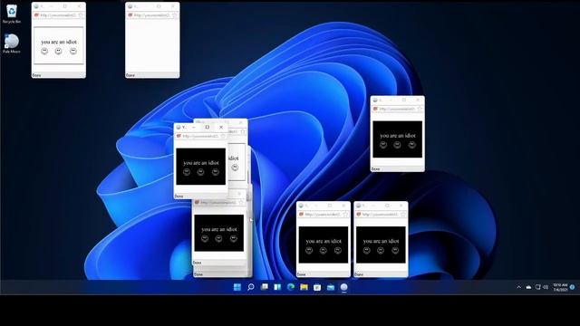Viewport: 580px width, 326px height.
Task: Click middle smiley in standalone popup at right
Action: pyautogui.click(x=397, y=145)
